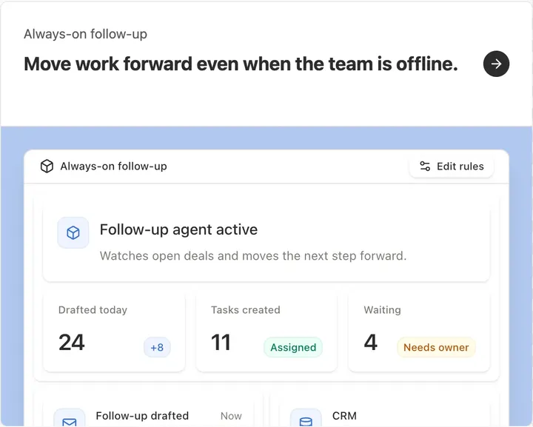533x427 pixels.
Task: Click the dark arrow circle button
Action: pyautogui.click(x=496, y=64)
